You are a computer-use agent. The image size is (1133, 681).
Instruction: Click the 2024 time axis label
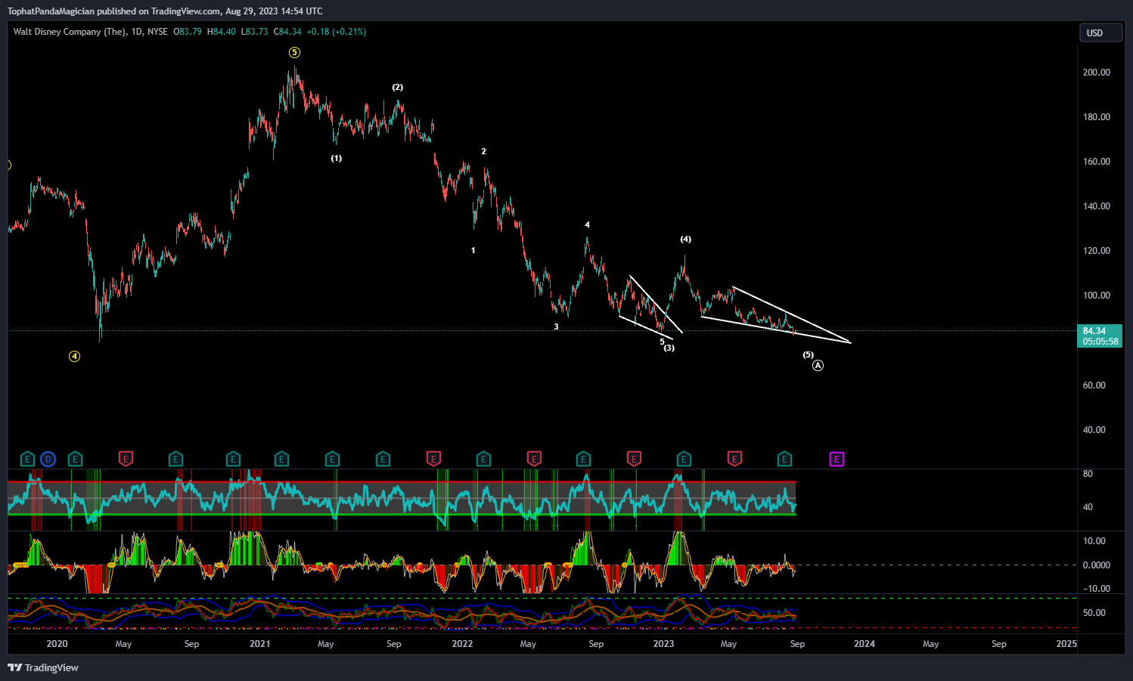864,644
